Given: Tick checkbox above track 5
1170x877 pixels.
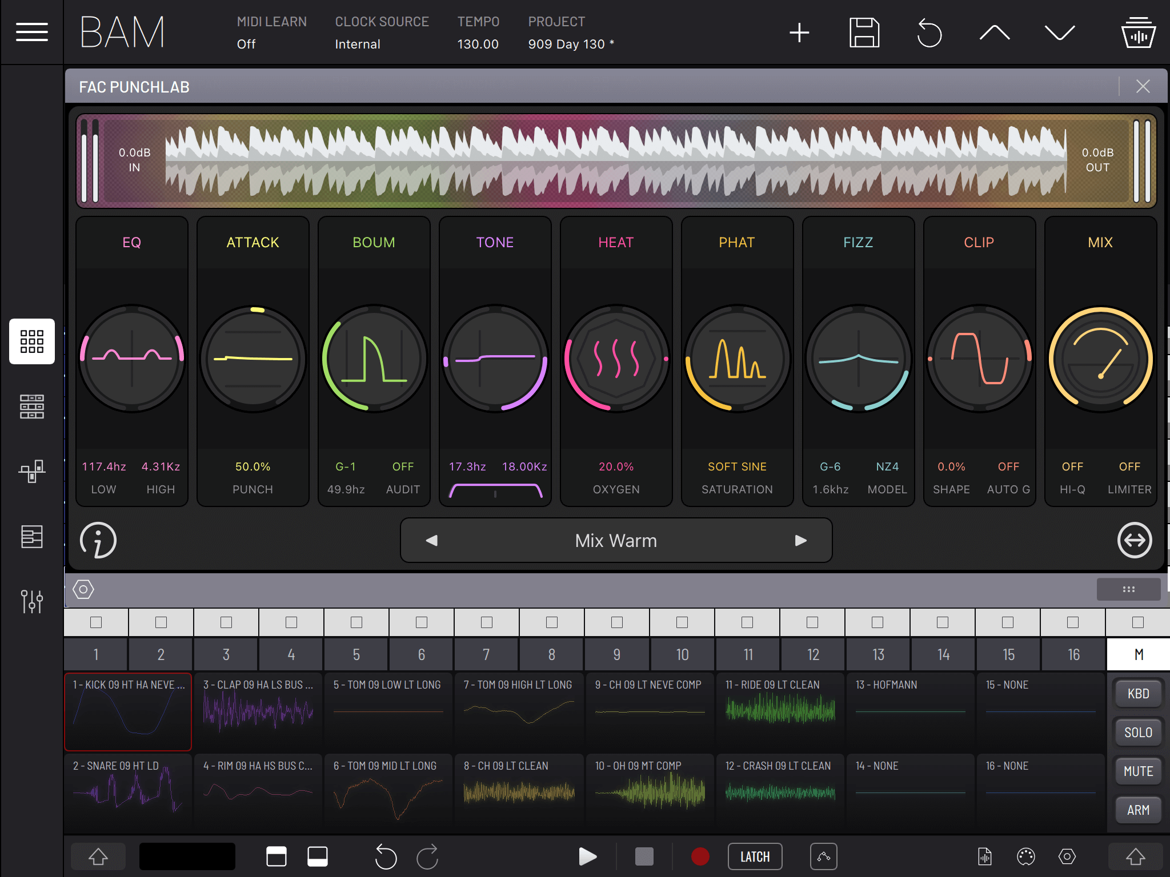Looking at the screenshot, I should coord(356,622).
